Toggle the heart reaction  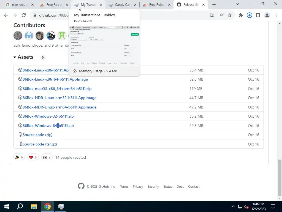click(33, 157)
